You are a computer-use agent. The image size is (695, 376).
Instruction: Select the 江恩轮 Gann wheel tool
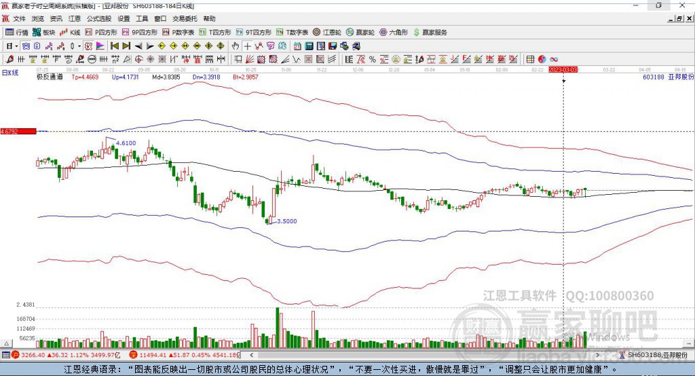pos(326,33)
